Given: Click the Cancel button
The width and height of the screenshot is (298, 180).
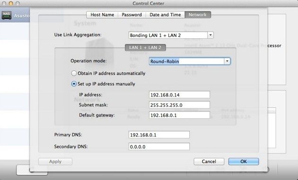Looking at the screenshot, I should [209, 162].
